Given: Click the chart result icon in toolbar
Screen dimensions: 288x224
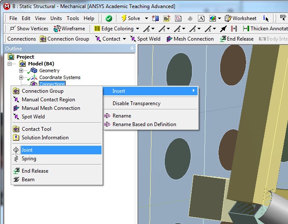Looking at the screenshot, I should 178,18.
